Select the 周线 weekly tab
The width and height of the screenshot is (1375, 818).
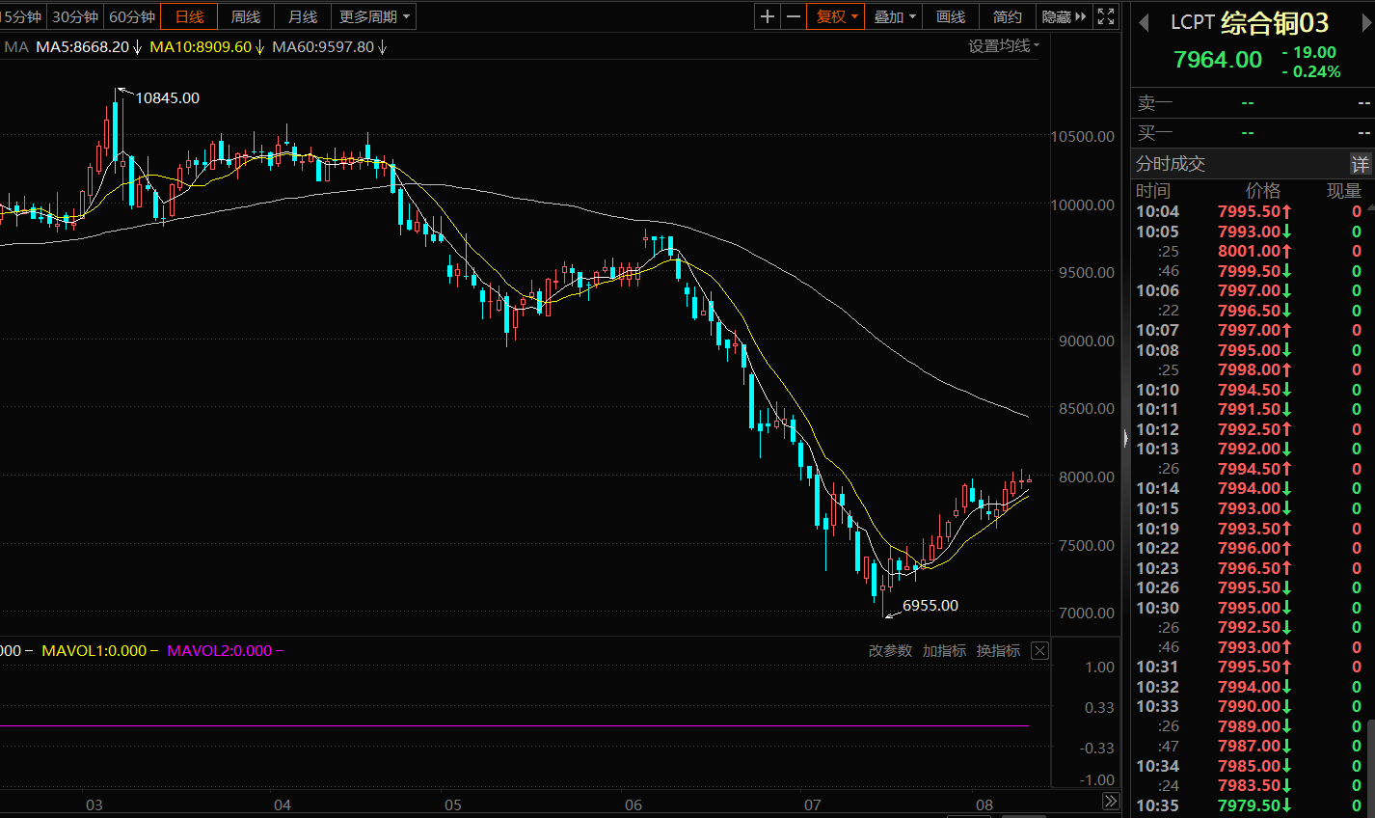click(246, 16)
